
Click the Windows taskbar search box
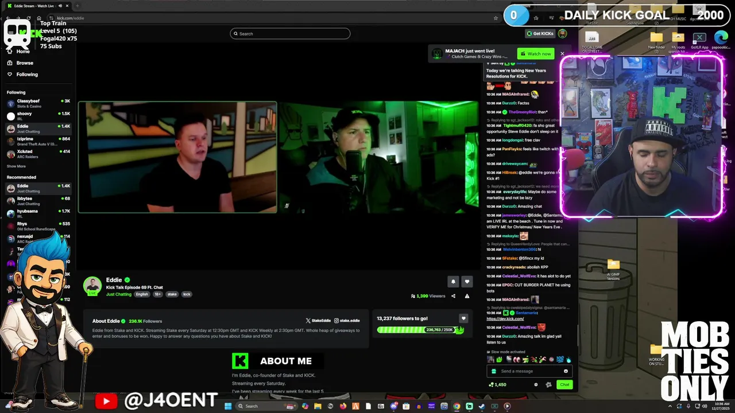tap(266, 406)
